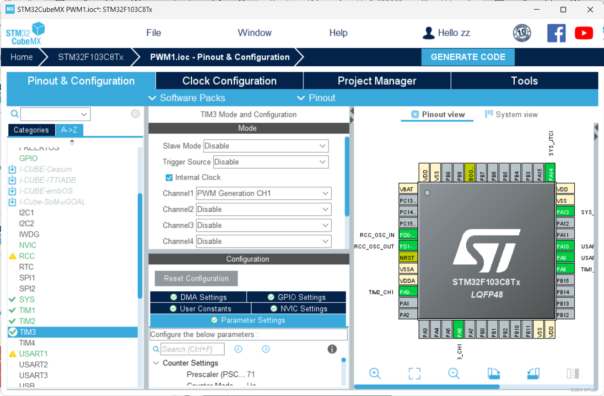Click the Mode panel vertical scrollbar
Screen dimensions: 604x396
pos(347,176)
